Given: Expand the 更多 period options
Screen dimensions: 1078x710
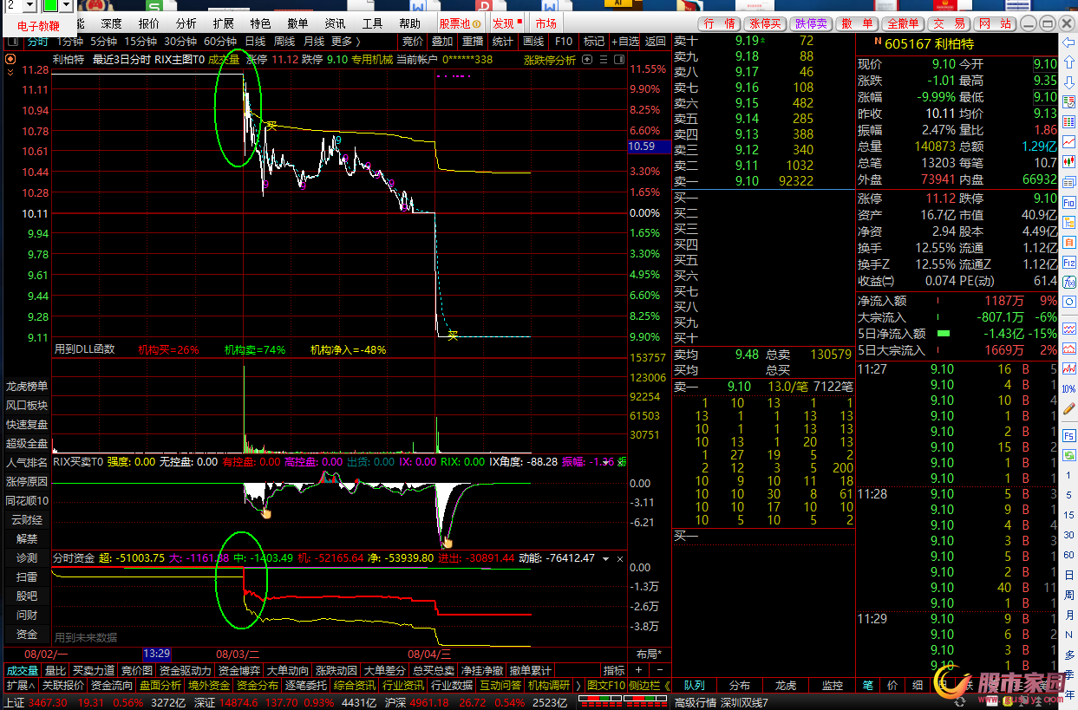Looking at the screenshot, I should [x=346, y=41].
